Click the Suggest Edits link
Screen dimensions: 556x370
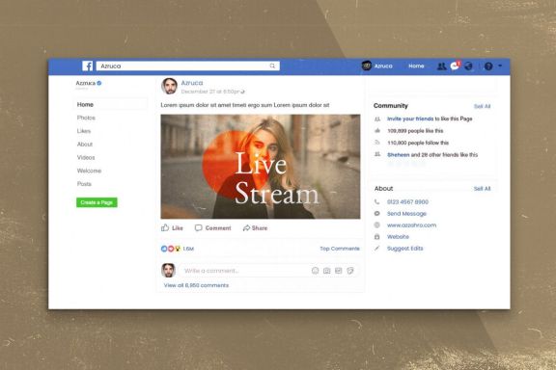point(405,249)
